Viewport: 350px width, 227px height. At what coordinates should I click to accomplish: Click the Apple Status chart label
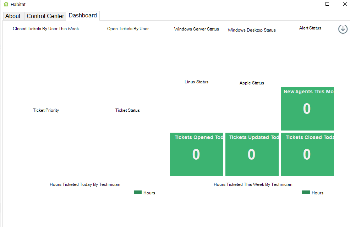pyautogui.click(x=252, y=83)
